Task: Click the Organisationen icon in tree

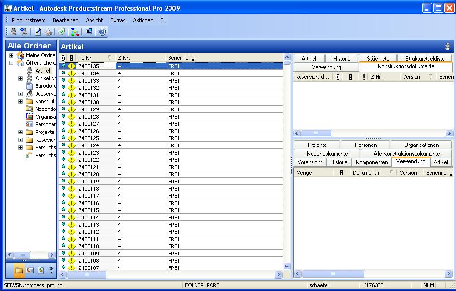Action: pyautogui.click(x=29, y=117)
